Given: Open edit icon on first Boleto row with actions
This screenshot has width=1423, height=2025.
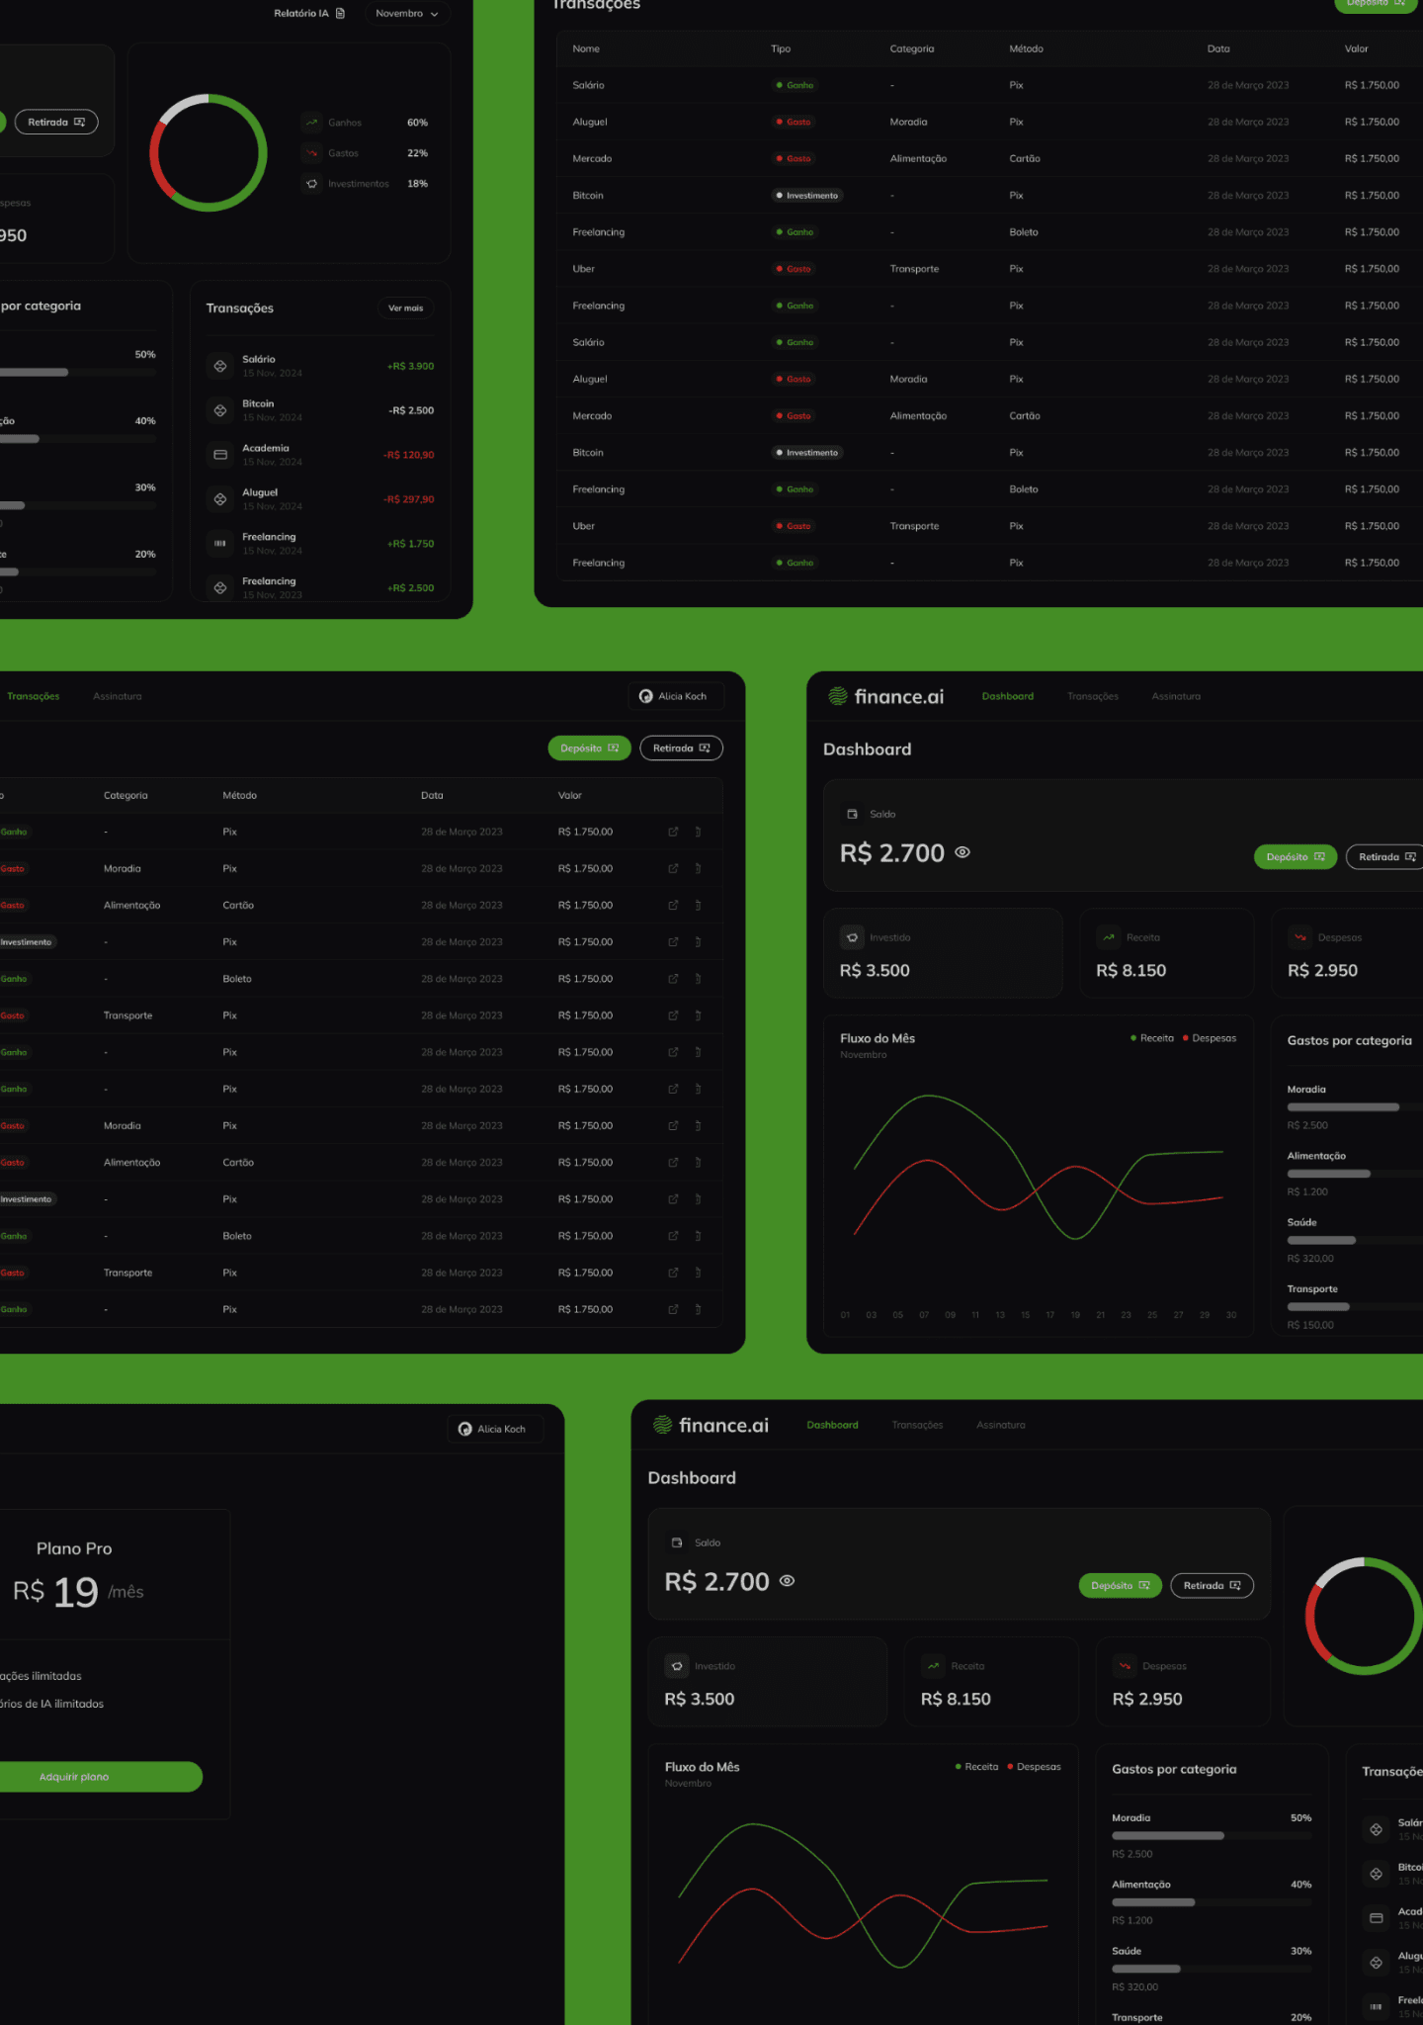Looking at the screenshot, I should coord(674,979).
